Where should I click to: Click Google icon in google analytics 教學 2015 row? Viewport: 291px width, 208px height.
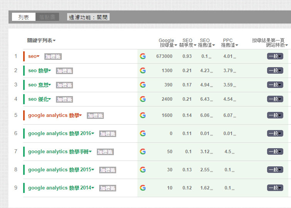coord(143,169)
